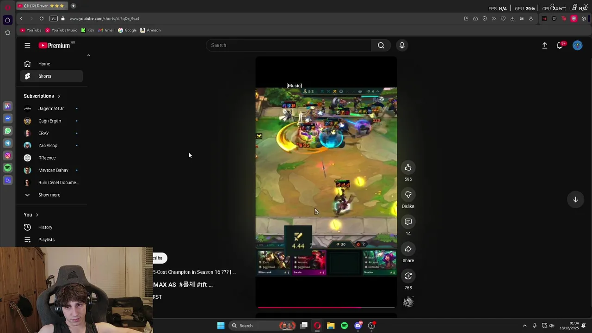Open browser profile icon
This screenshot has width=592, height=333.
[531, 18]
